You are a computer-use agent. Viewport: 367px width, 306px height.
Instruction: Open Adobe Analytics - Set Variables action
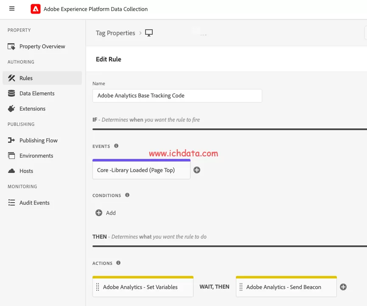pyautogui.click(x=143, y=287)
